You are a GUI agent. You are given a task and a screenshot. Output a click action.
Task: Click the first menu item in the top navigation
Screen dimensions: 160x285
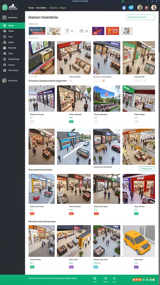[31, 8]
